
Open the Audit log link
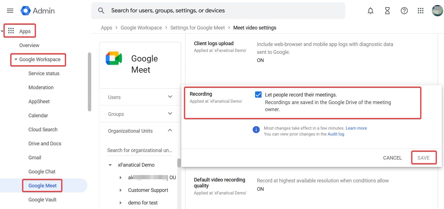coord(336,134)
